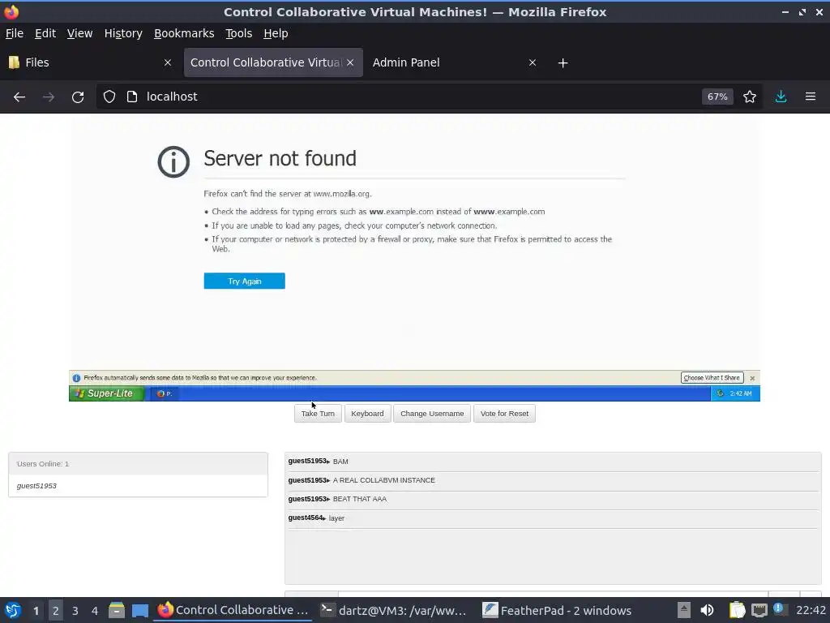Focus the terminal dartz@VM3 taskbar window
Screen dimensions: 830x623
[x=395, y=610]
